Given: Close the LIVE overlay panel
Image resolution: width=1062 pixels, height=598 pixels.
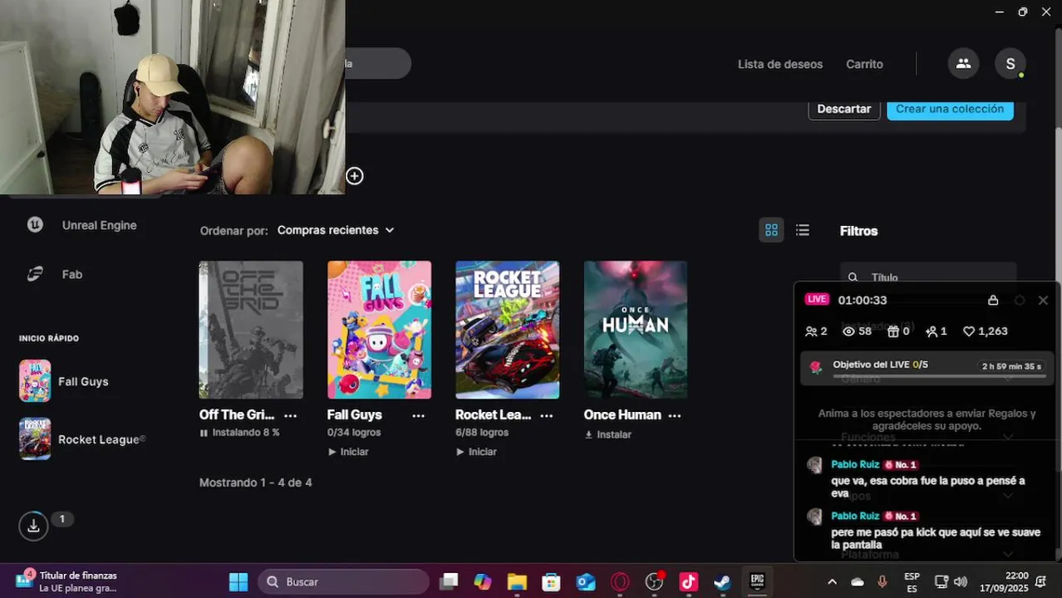Looking at the screenshot, I should [x=1043, y=300].
